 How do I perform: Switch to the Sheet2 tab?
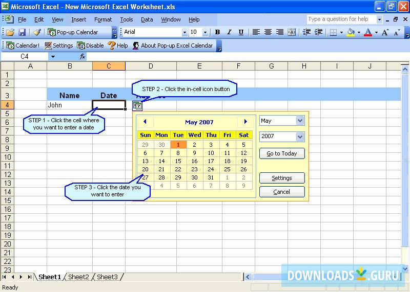coord(78,277)
